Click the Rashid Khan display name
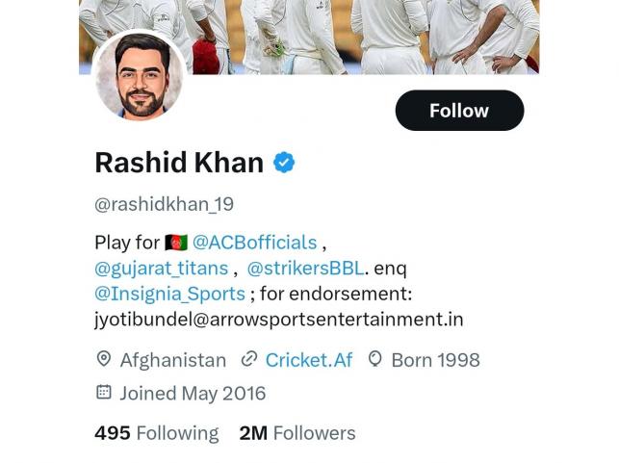619x463 pixels. (x=179, y=163)
